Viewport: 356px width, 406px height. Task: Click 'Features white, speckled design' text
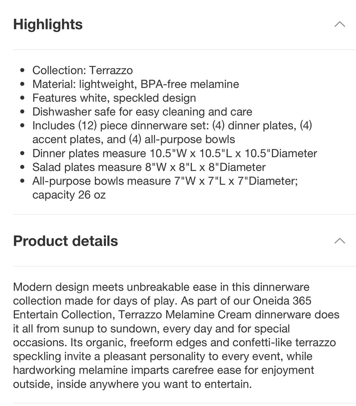click(x=114, y=98)
